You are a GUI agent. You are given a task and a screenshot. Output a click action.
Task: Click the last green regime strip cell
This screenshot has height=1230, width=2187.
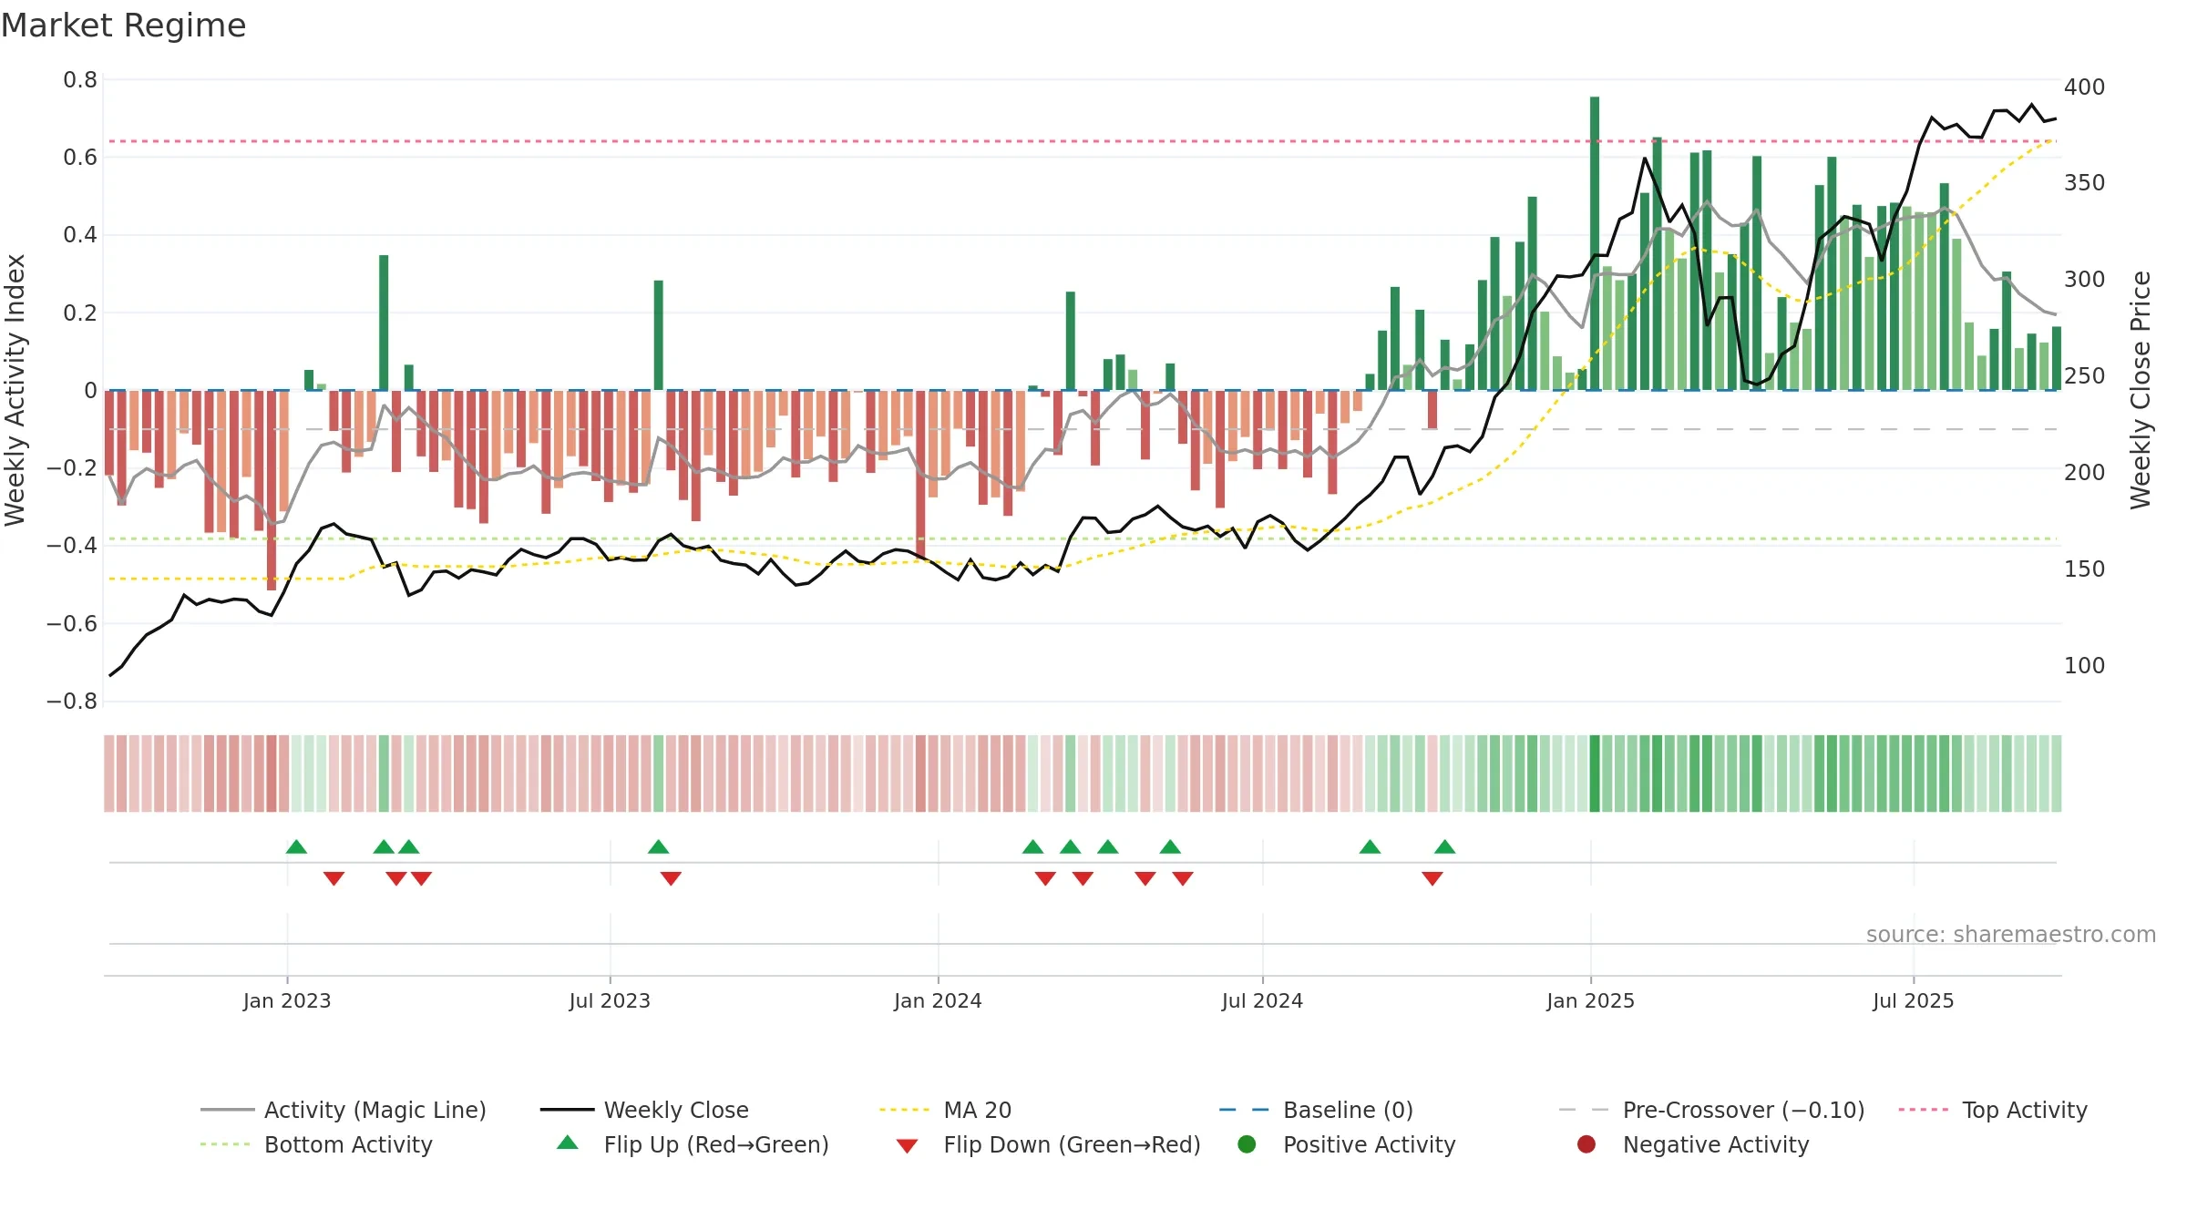click(2056, 774)
